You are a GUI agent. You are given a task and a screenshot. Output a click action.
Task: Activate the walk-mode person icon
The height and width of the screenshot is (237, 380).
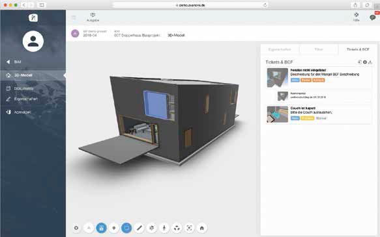[x=164, y=228]
